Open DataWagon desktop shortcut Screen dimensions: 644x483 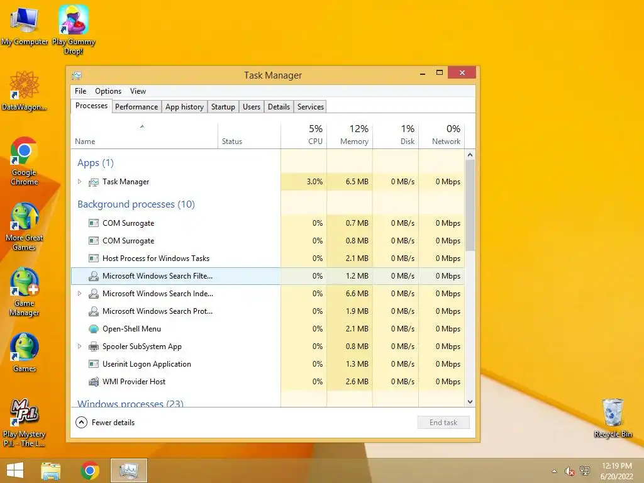(x=25, y=91)
